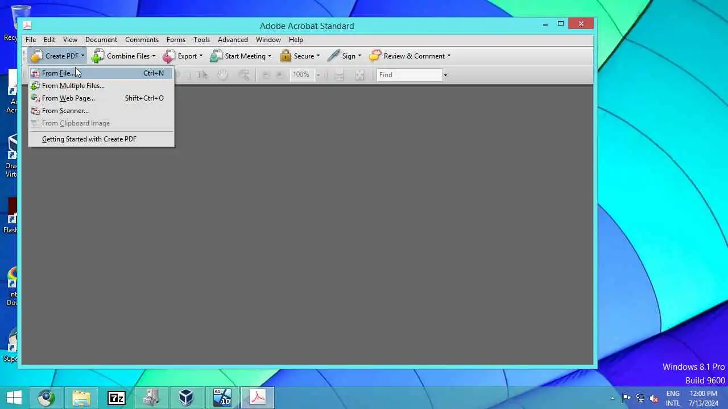Click the scrolling pages view icon
The height and width of the screenshot is (409, 728).
click(x=339, y=75)
